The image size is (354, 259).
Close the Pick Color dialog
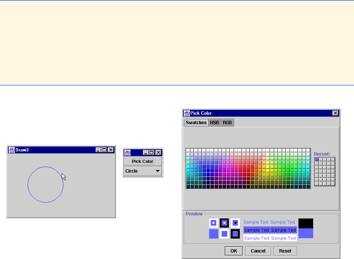click(x=335, y=113)
